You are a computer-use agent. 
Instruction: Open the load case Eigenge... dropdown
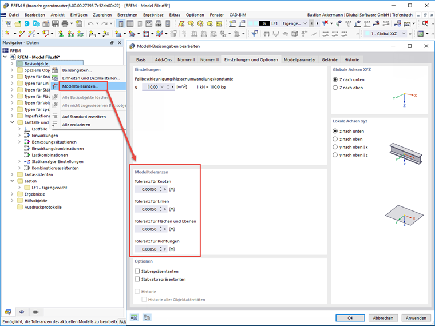coord(305,23)
